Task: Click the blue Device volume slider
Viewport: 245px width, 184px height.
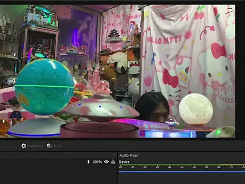Action: (x=182, y=172)
